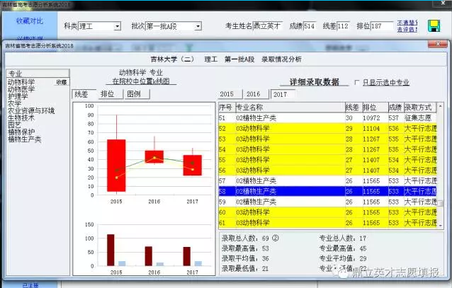Open the 图例 tab
The height and width of the screenshot is (288, 452).
(x=137, y=94)
